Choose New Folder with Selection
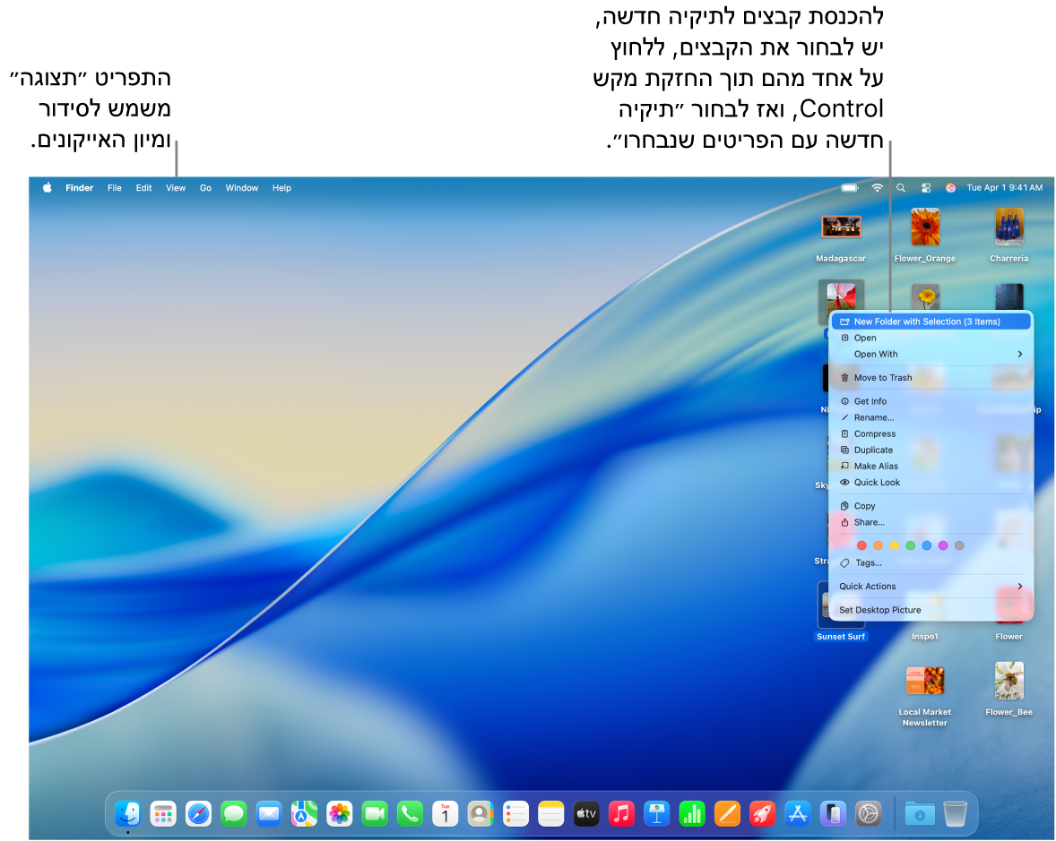 pos(926,322)
